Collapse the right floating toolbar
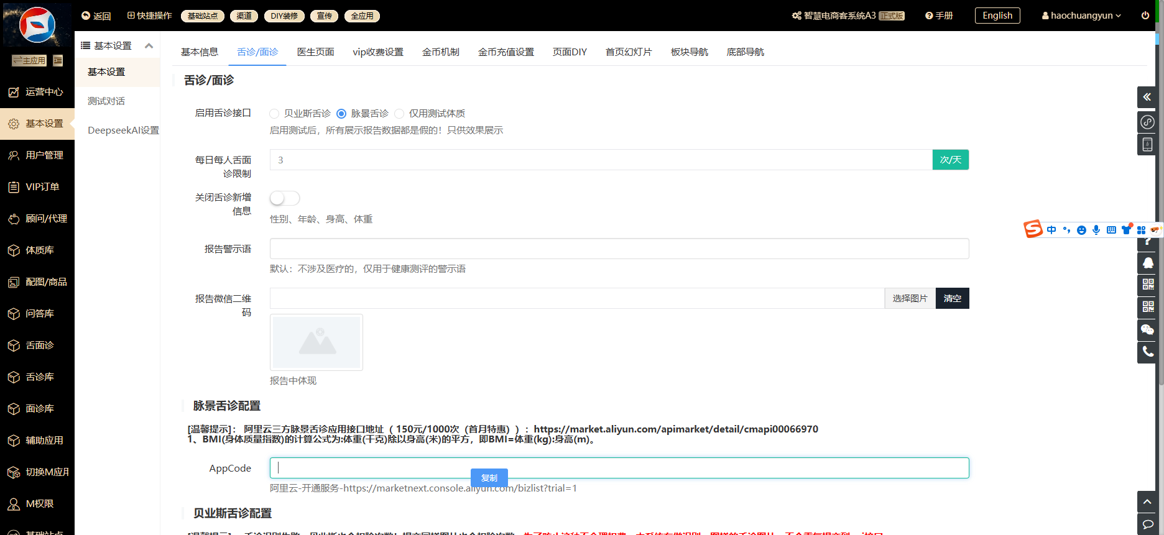 pos(1147,97)
